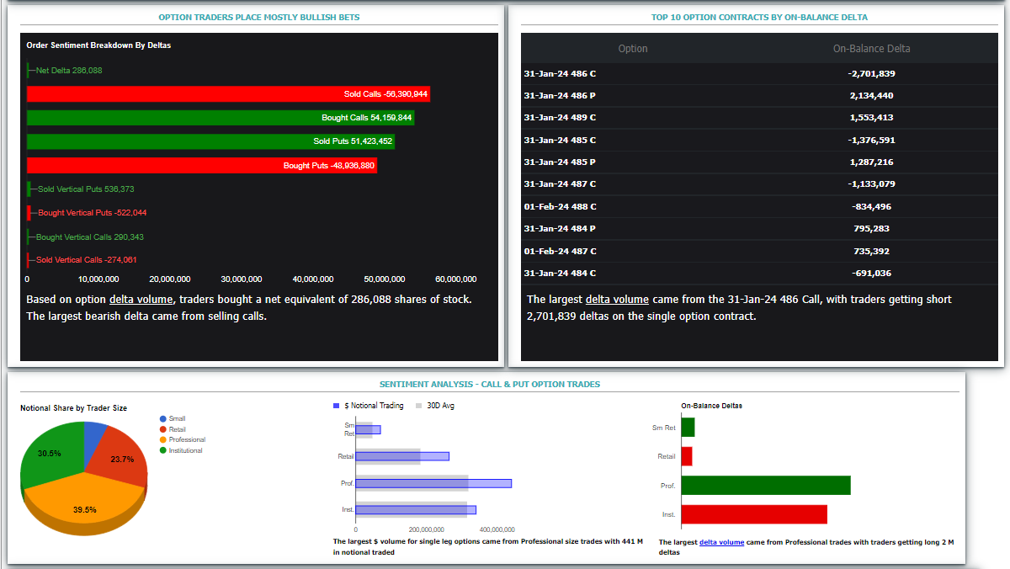Click the 39.5% orange pie slice
Viewport: 1010px width, 569px height.
84,503
